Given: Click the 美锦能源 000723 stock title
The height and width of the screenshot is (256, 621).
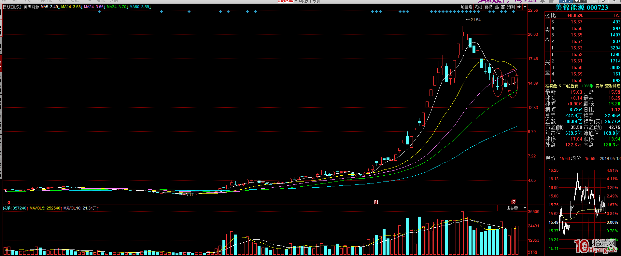Looking at the screenshot, I should point(582,7).
